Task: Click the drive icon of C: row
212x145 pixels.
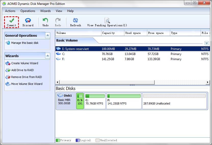Action: (58, 54)
